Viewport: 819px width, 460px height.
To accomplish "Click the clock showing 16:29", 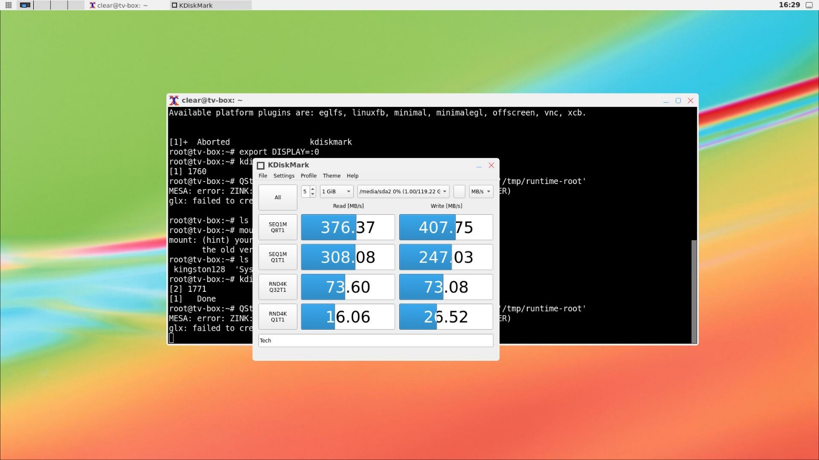I will tap(789, 5).
